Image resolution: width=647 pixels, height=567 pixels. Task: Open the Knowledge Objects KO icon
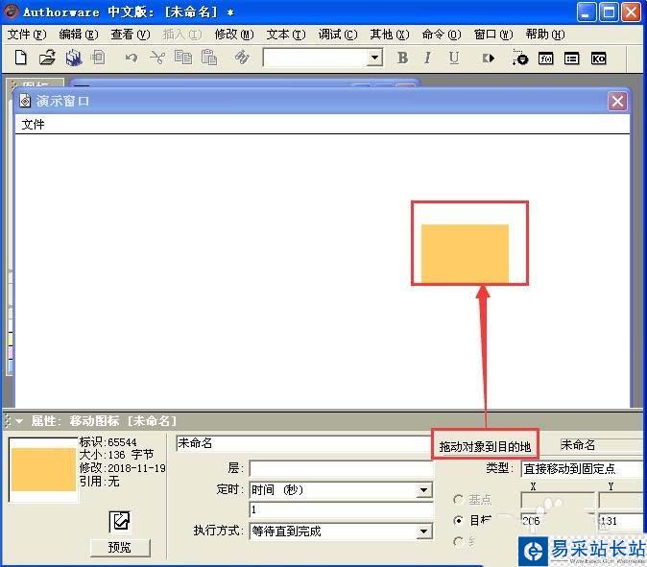pyautogui.click(x=598, y=59)
